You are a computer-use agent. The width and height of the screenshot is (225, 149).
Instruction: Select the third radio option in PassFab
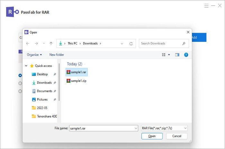coord(20,91)
